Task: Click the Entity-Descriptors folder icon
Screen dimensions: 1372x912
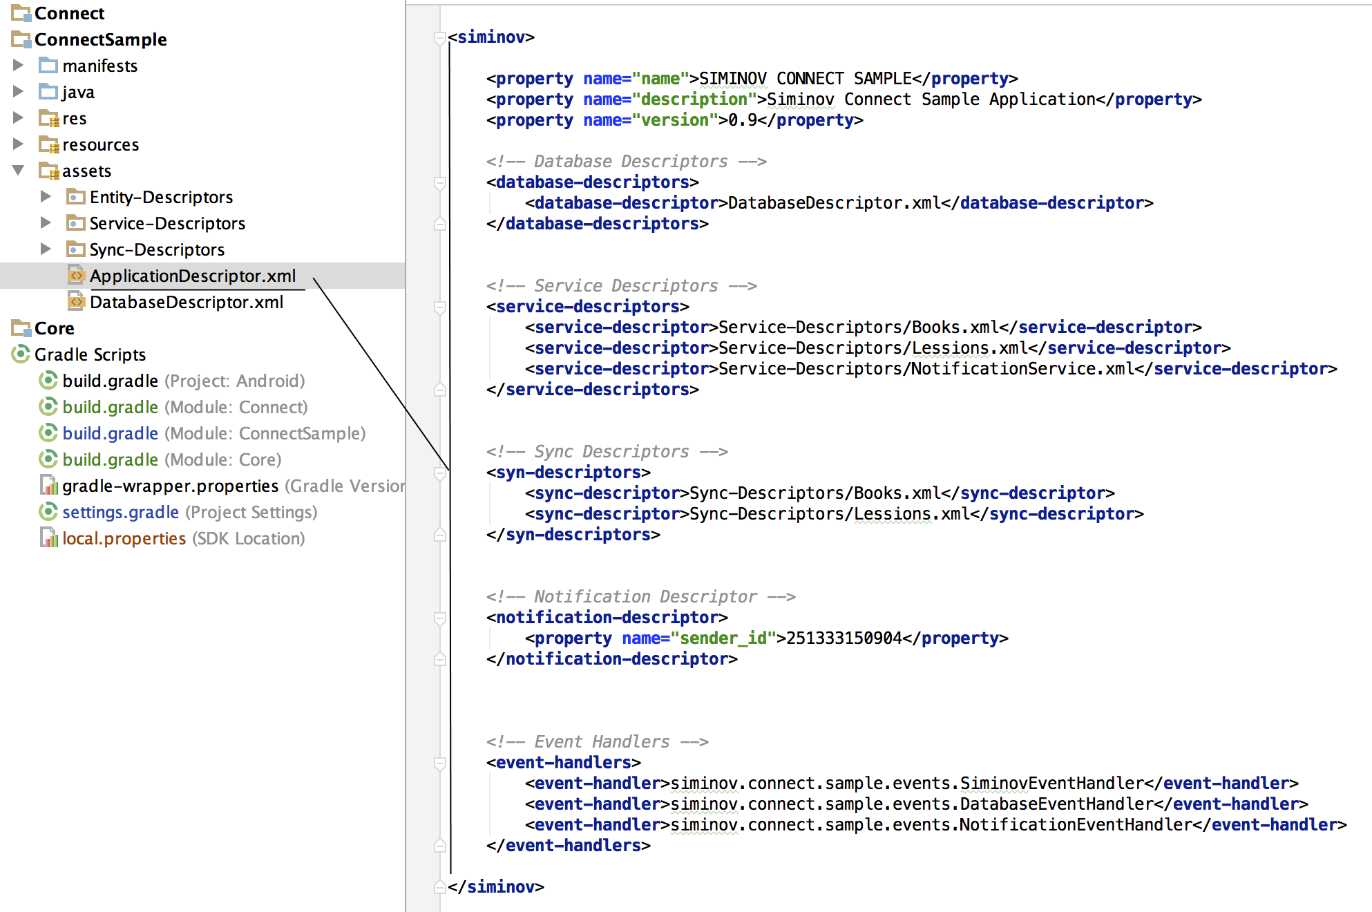Action: 75,197
